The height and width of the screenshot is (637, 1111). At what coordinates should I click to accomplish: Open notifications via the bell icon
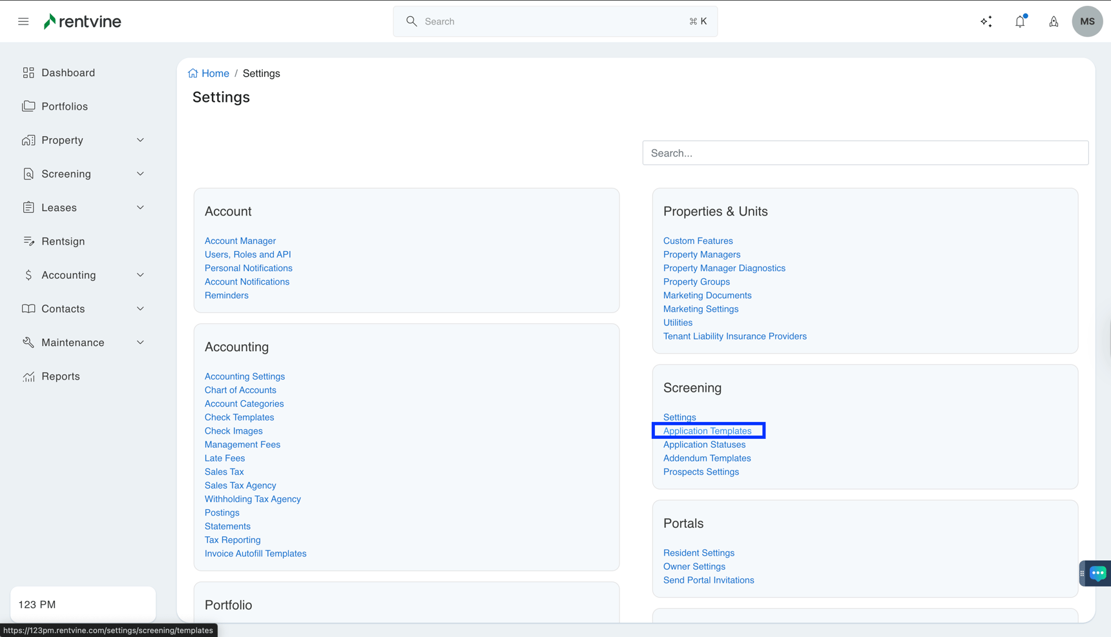pyautogui.click(x=1019, y=21)
